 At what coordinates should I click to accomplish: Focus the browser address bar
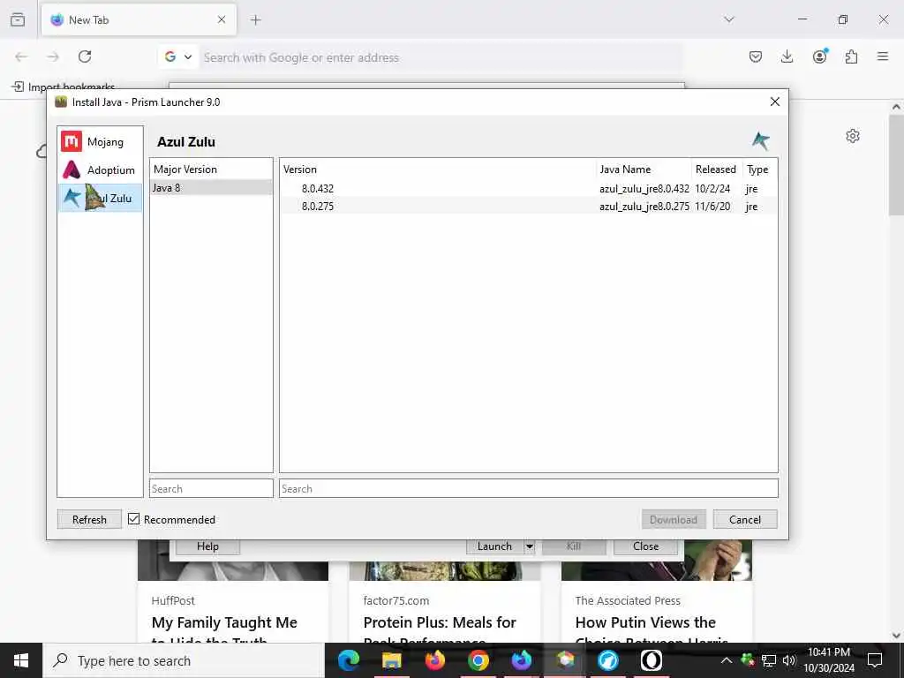point(441,57)
